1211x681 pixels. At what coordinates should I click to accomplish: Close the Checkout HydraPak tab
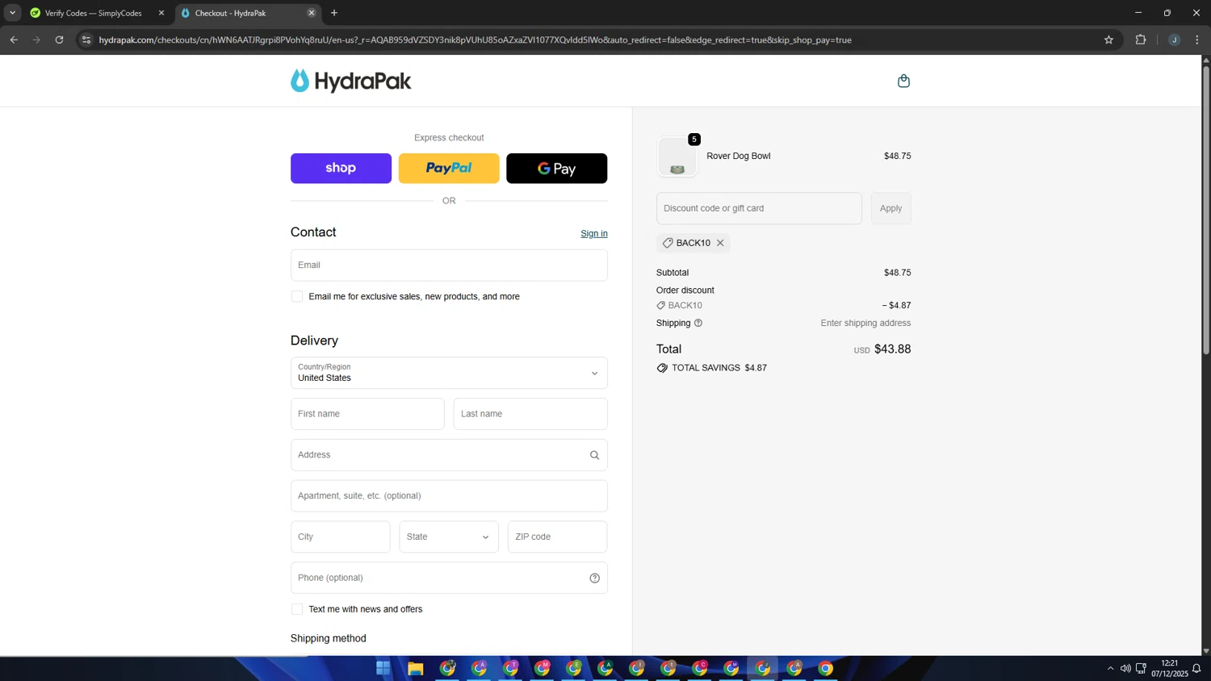tap(312, 13)
